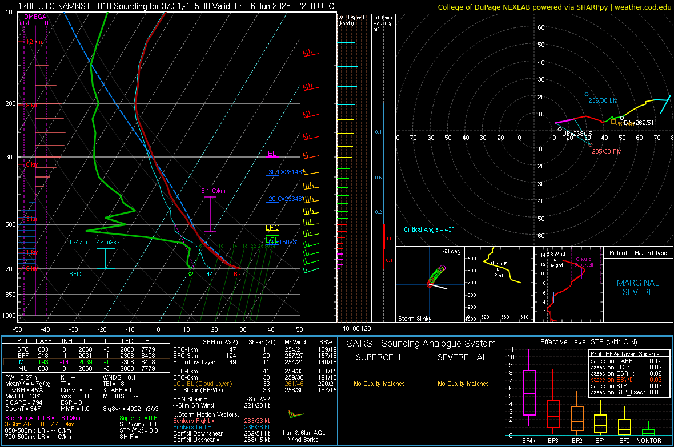This screenshot has height=447, width=674.
Task: Click the Effective Layer STP (with CIN) title
Action: [x=588, y=342]
